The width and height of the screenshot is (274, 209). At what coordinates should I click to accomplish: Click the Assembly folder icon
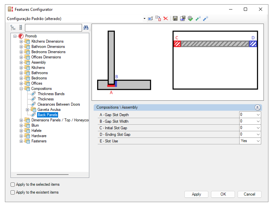[x=27, y=62]
